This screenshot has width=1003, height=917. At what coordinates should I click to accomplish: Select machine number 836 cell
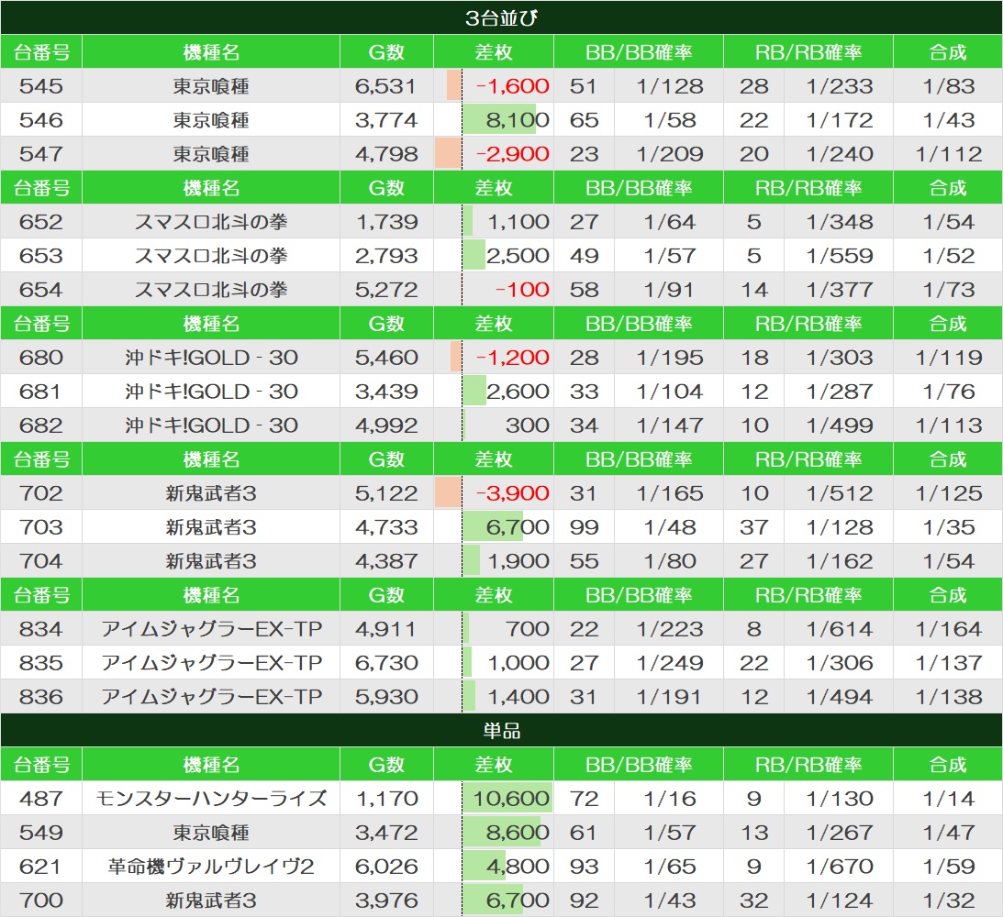click(x=41, y=697)
